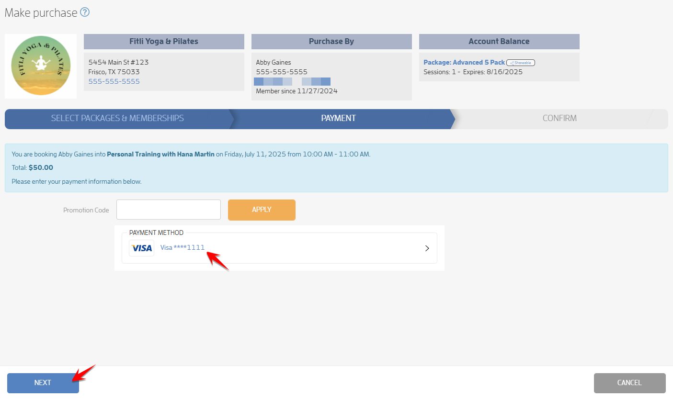
Task: Click the Purchase By header
Action: pyautogui.click(x=331, y=42)
